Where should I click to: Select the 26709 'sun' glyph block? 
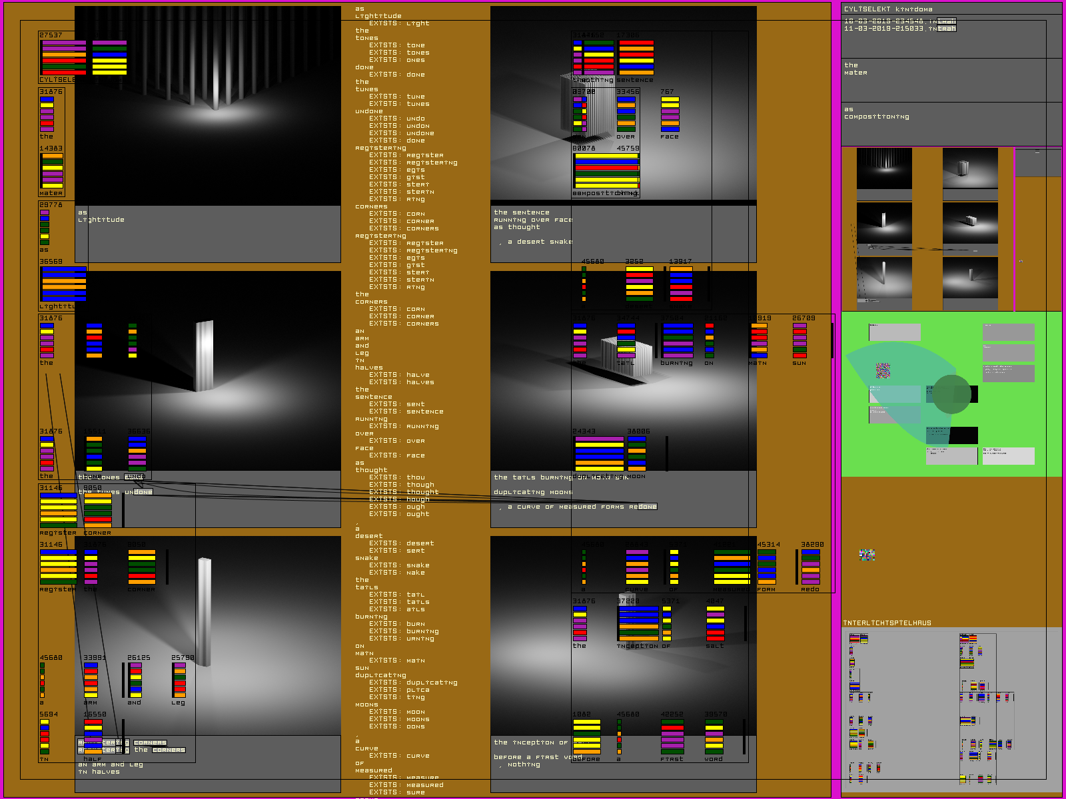pos(799,340)
